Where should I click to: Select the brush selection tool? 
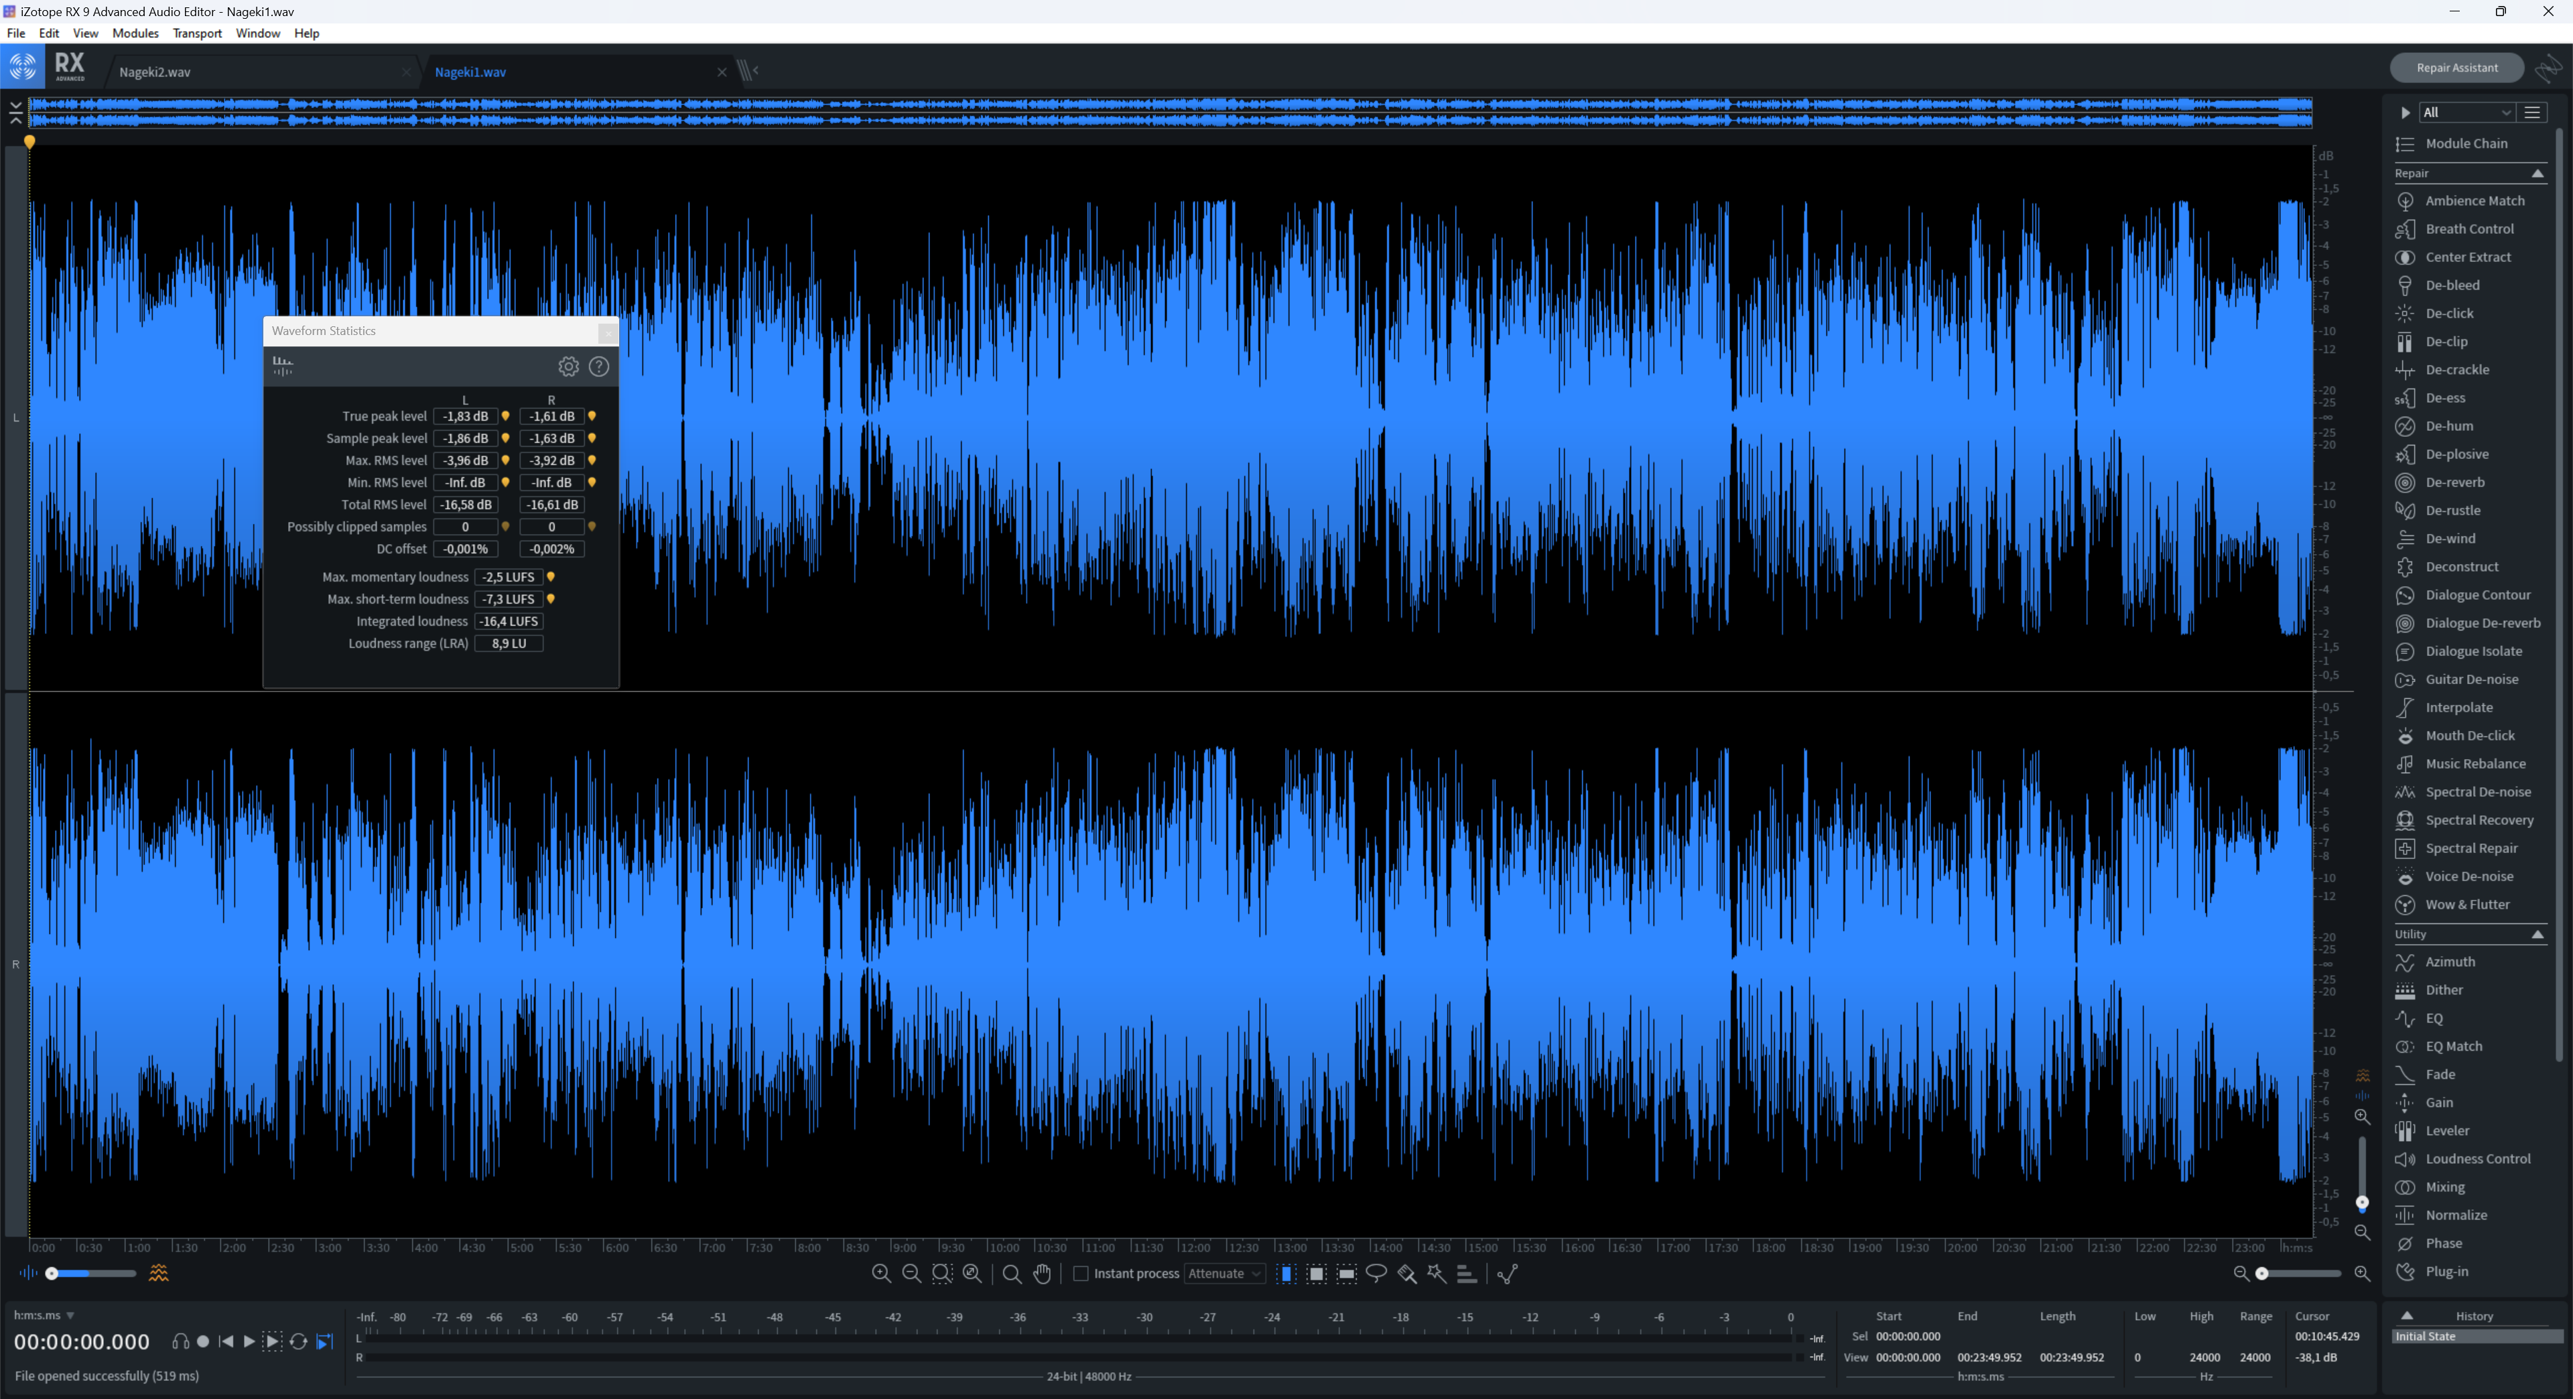tap(1406, 1273)
